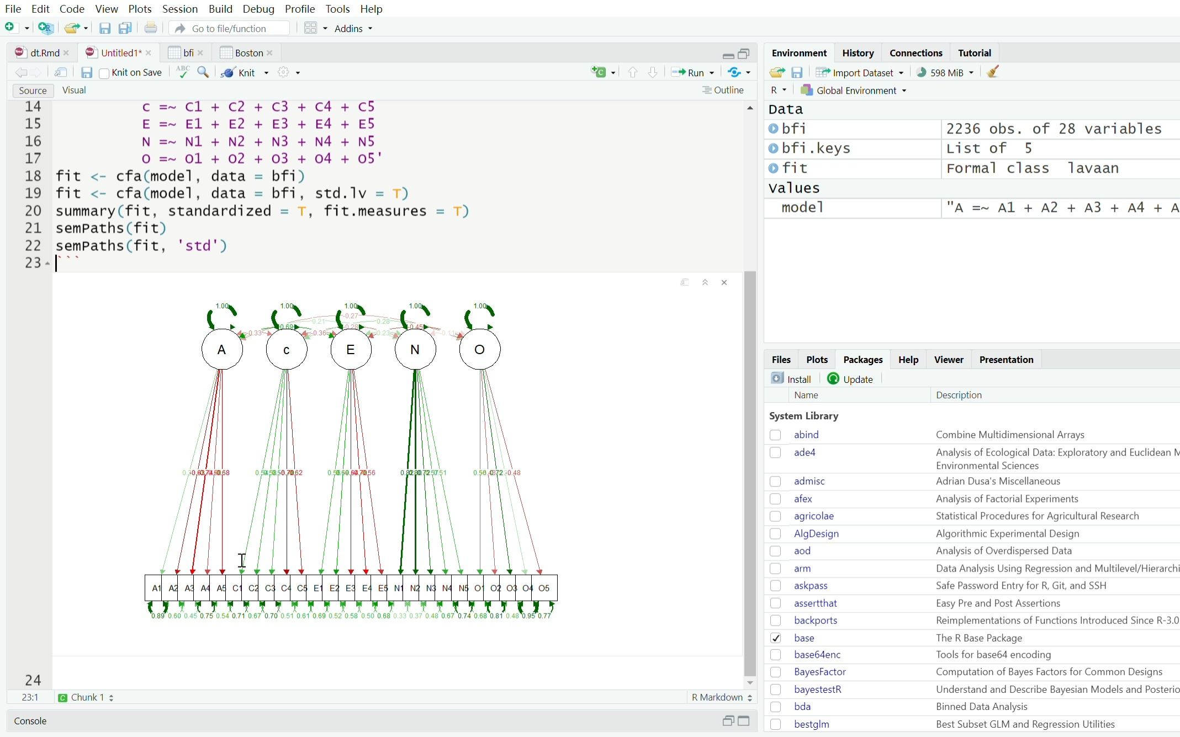Screen dimensions: 1180x737
Task: Click the Go to file/function field
Action: click(229, 28)
